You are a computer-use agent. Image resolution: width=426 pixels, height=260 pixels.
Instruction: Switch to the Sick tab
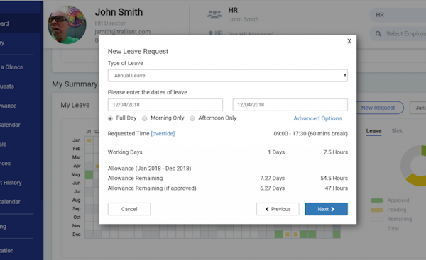397,131
